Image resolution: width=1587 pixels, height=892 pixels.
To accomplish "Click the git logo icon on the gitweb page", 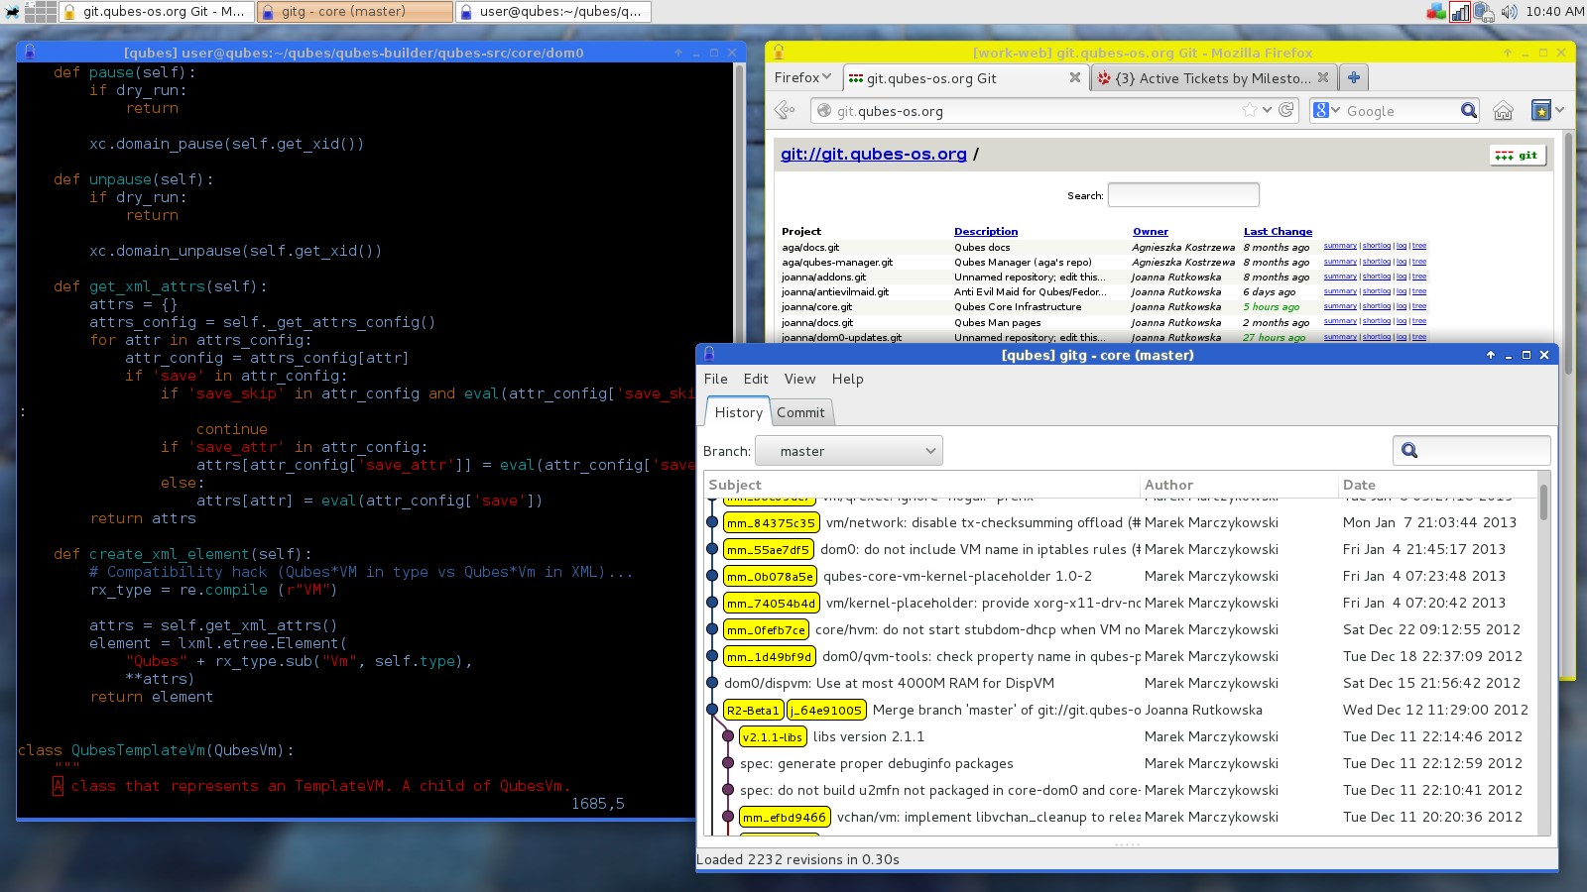I will coord(1519,155).
